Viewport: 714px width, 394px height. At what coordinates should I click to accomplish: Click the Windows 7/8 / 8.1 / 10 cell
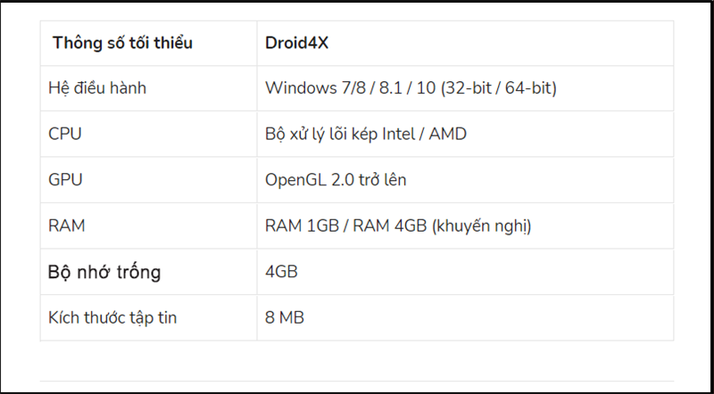click(465, 88)
